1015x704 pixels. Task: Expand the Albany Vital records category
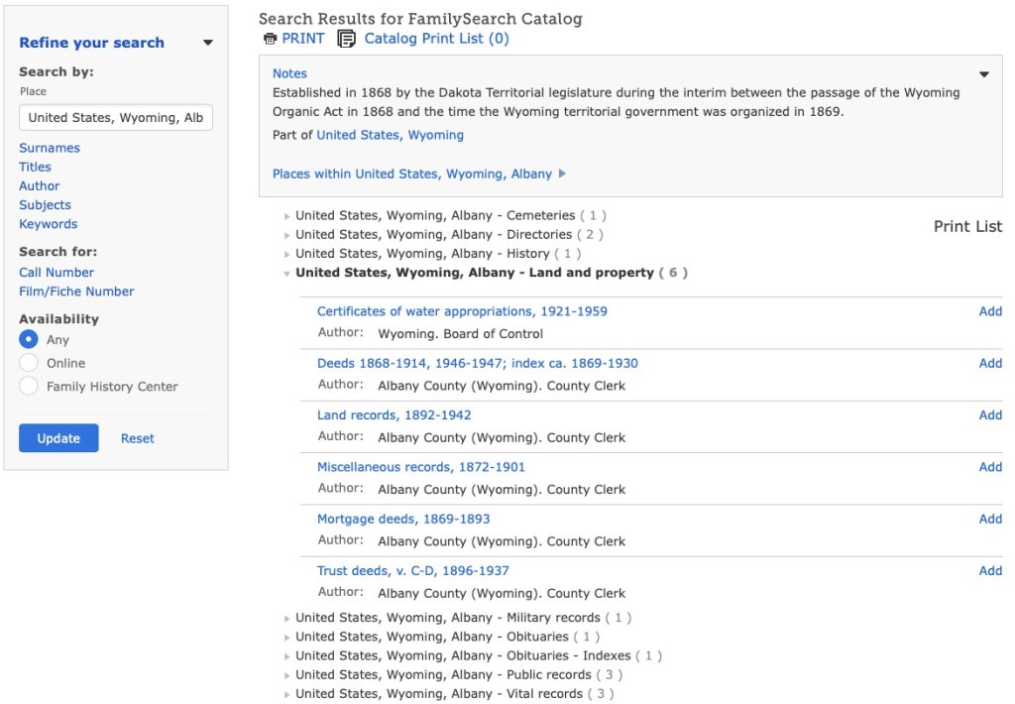[287, 694]
